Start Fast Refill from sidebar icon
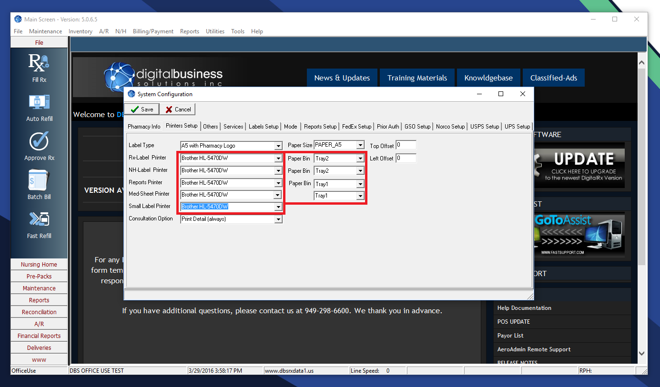 tap(39, 219)
